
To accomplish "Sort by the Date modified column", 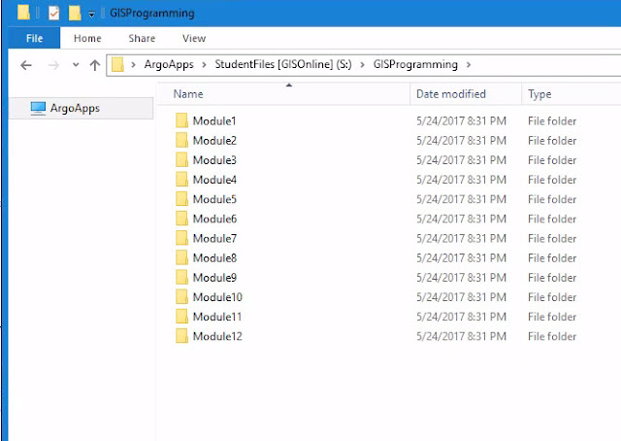I will coord(466,94).
